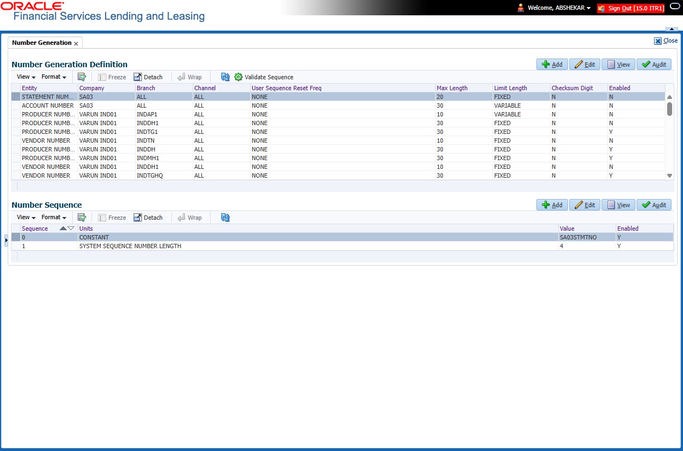Screen dimensions: 683x451
Task: Open the View dropdown in the Number Sequence toolbar
Action: point(25,217)
